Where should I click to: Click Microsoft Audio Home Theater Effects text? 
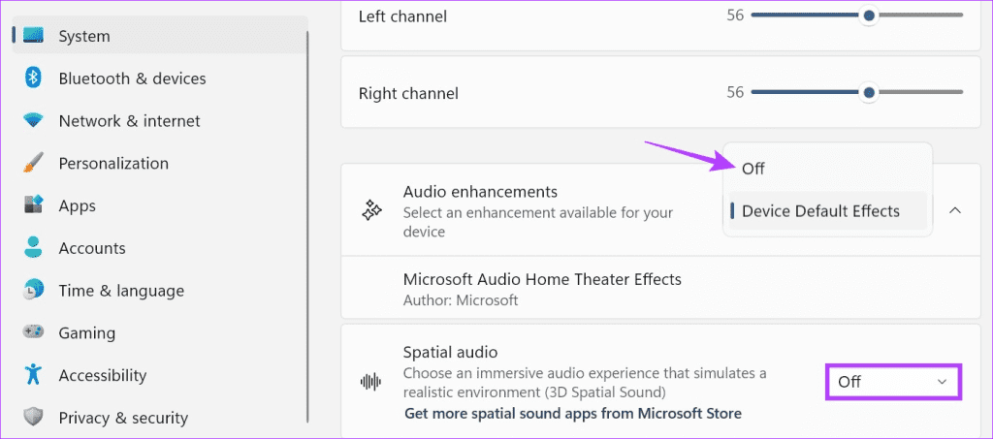pyautogui.click(x=542, y=278)
